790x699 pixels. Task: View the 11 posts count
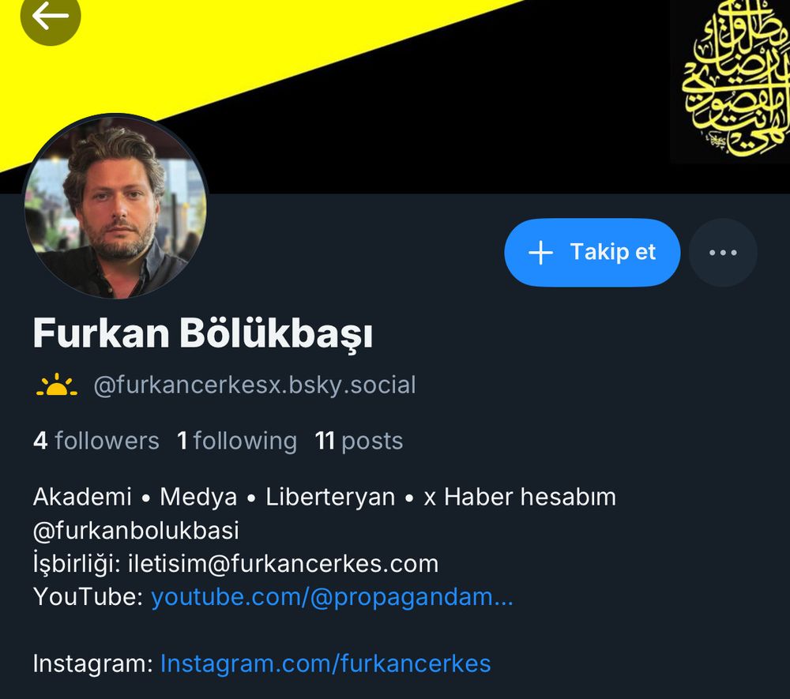click(359, 441)
